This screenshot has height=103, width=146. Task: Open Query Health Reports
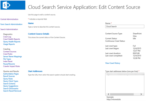12,42
